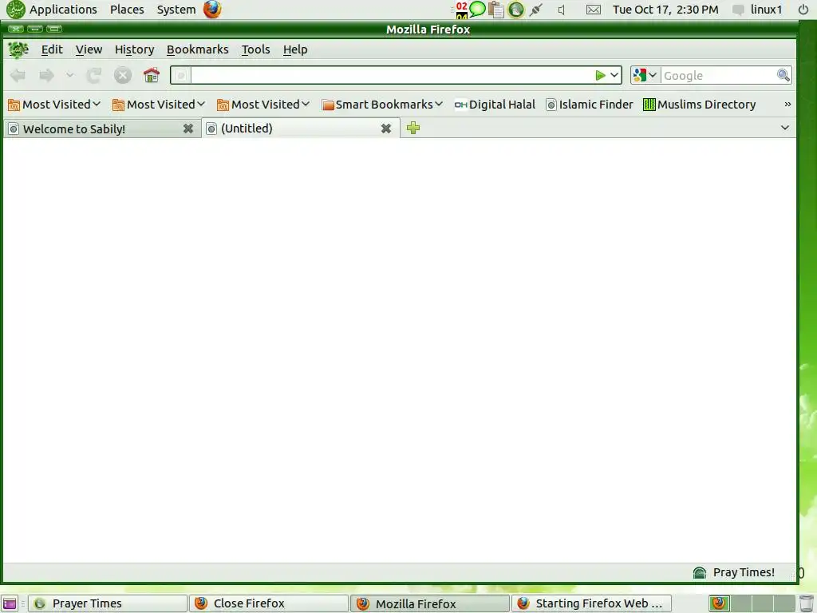Open the Tools menu
The width and height of the screenshot is (817, 613).
click(255, 49)
